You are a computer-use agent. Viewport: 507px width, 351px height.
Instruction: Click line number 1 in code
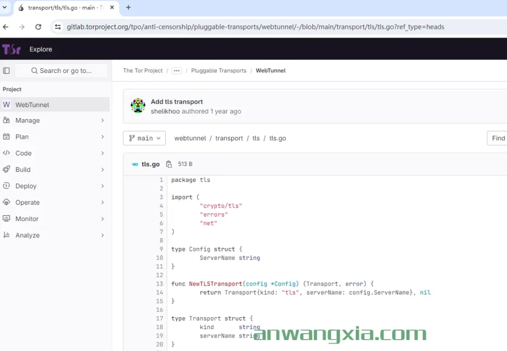click(161, 180)
